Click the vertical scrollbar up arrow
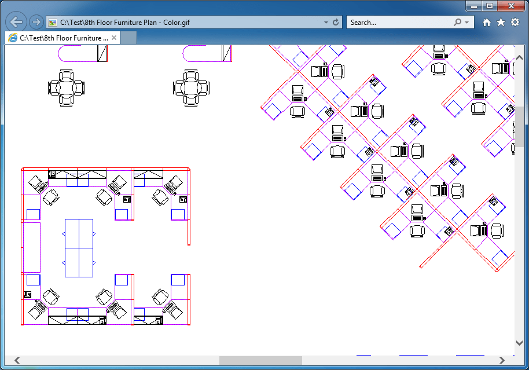This screenshot has height=370, width=529. coord(520,57)
